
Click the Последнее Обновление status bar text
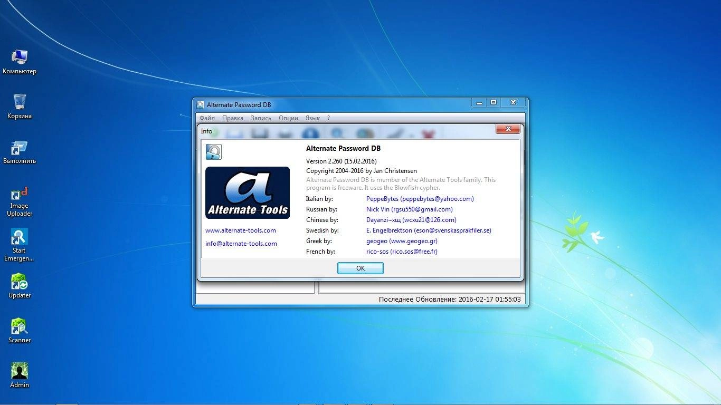pyautogui.click(x=450, y=299)
